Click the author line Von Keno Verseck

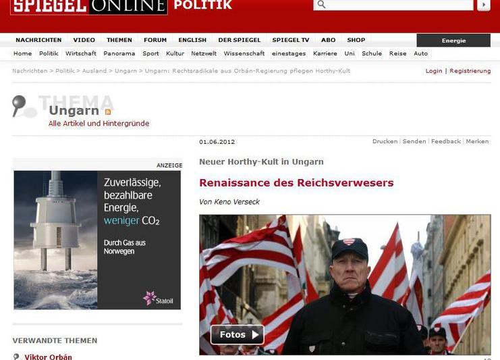click(x=229, y=202)
